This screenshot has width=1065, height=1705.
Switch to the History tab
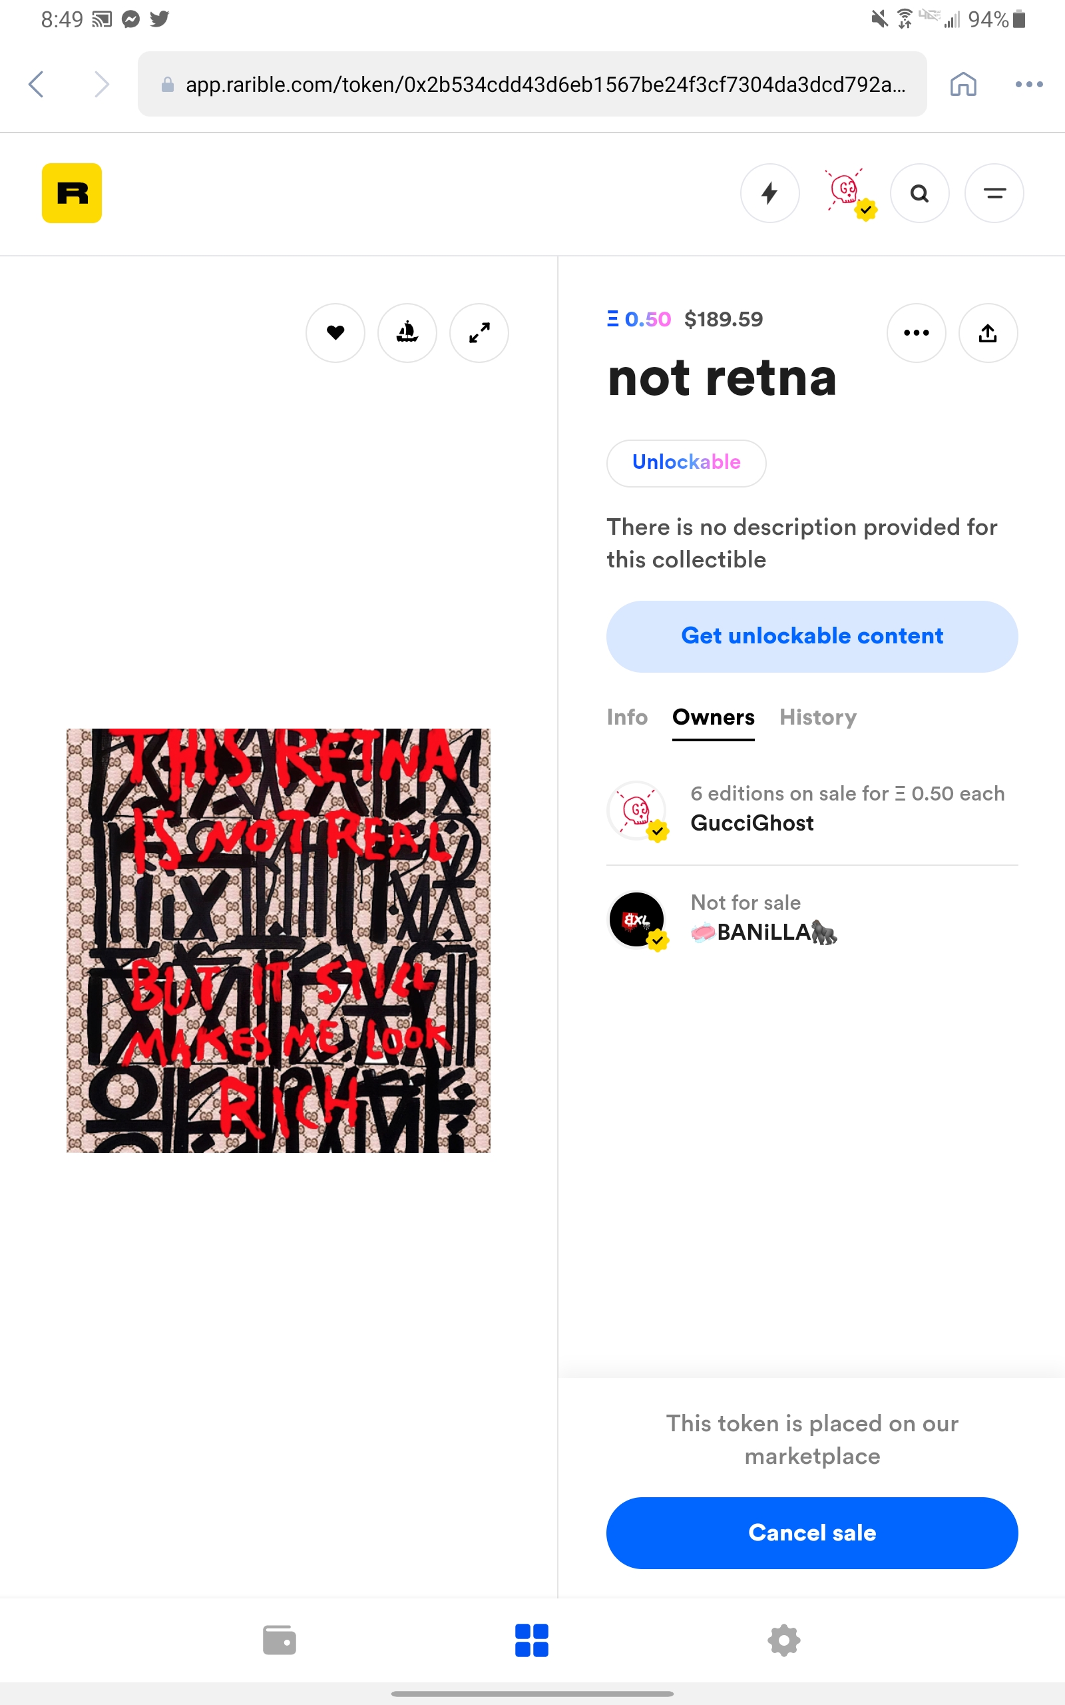[x=818, y=717]
